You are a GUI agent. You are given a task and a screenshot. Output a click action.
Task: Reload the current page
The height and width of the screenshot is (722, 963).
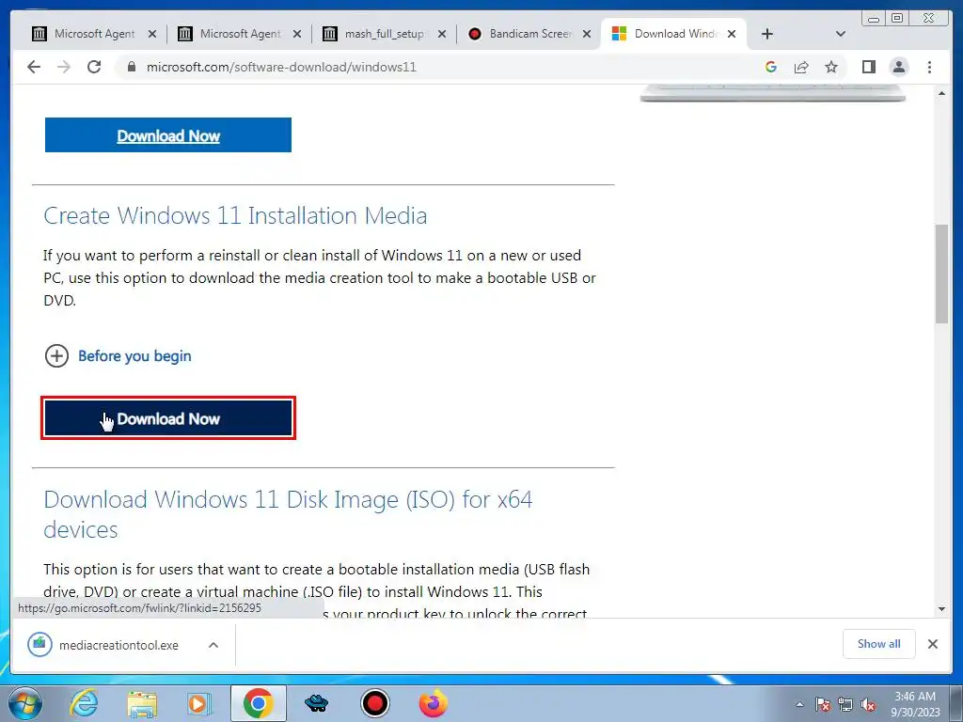point(94,67)
